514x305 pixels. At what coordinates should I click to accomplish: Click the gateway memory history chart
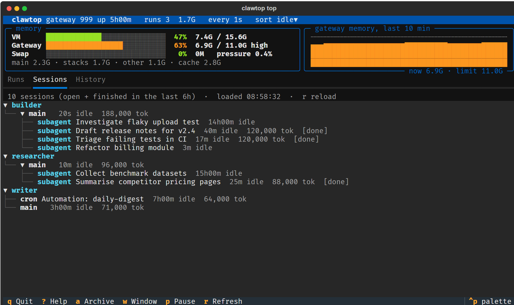(409, 51)
